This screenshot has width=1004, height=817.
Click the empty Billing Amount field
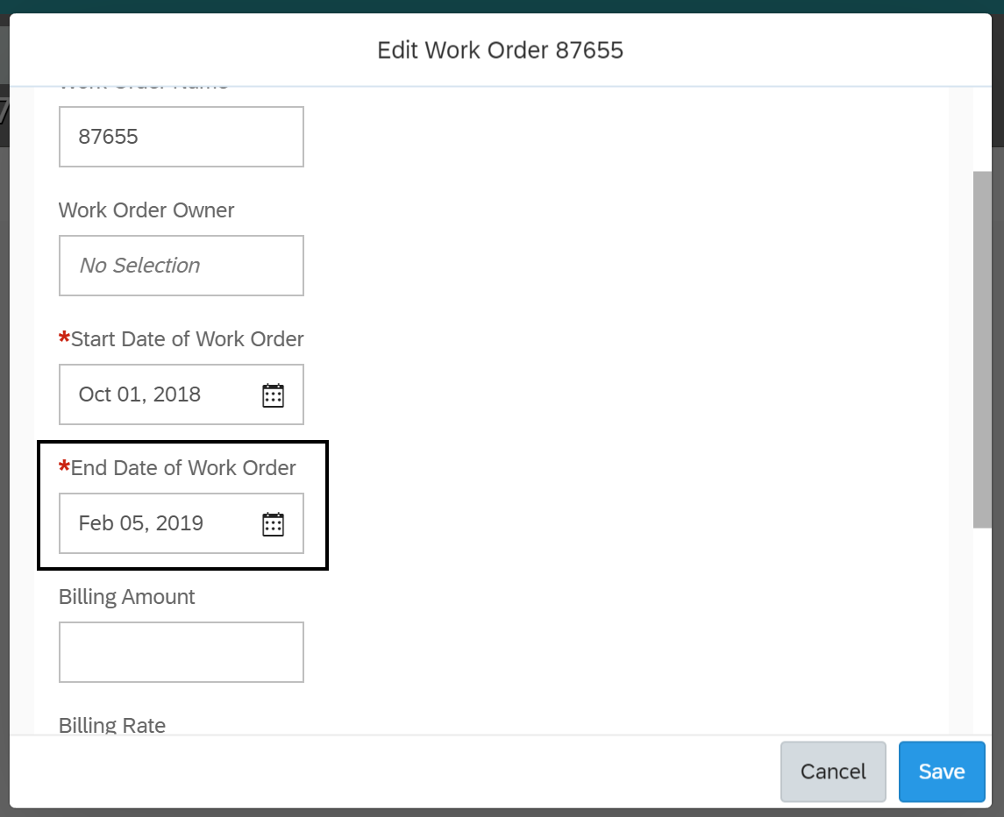point(182,652)
